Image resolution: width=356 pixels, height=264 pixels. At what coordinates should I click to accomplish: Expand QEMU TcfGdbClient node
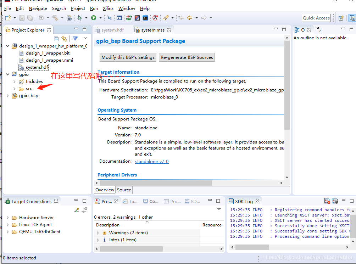[8, 232]
